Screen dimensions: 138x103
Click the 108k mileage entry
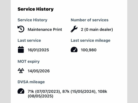pyautogui.click(x=102, y=91)
